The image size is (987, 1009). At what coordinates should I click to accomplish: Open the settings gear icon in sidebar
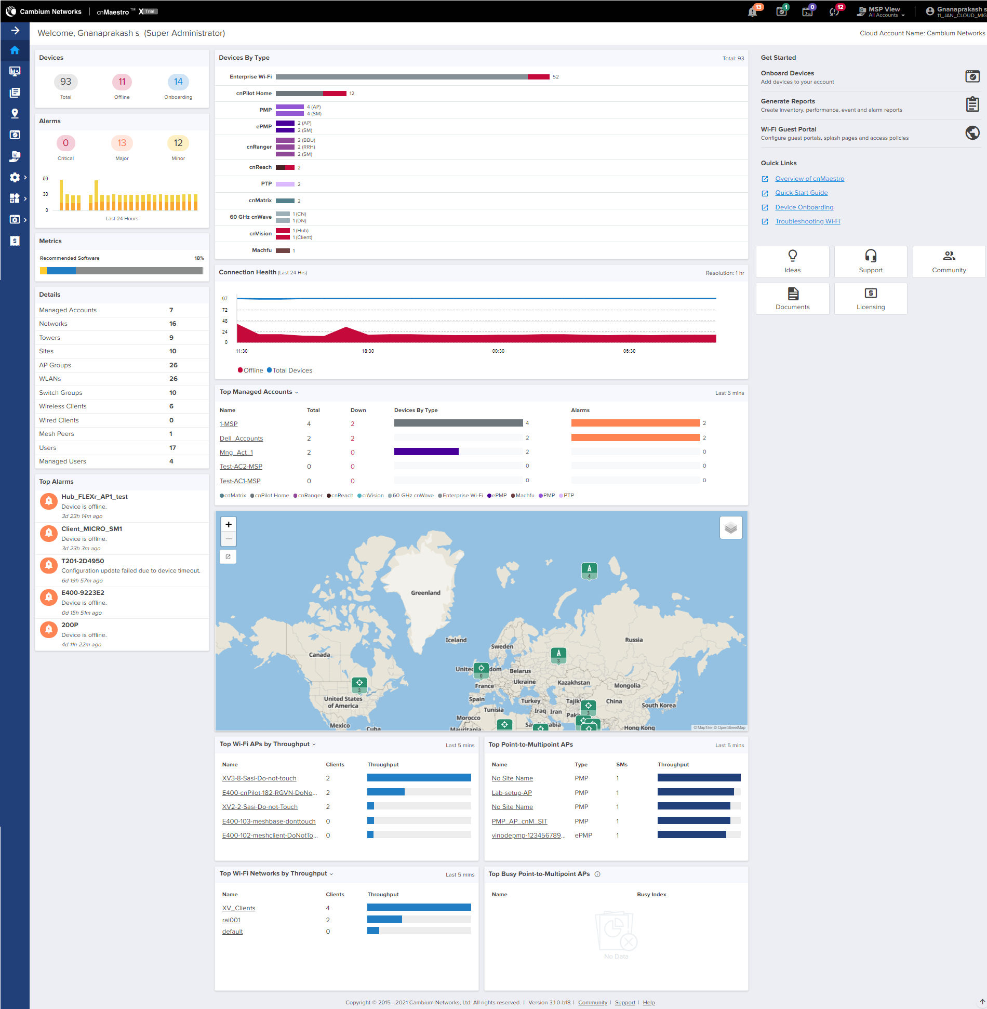point(15,177)
